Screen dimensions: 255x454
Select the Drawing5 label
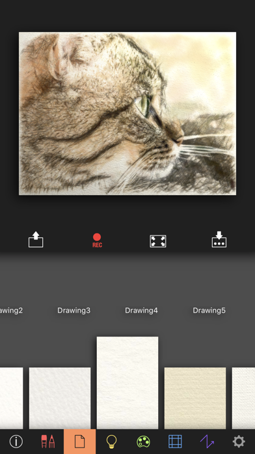tap(209, 310)
